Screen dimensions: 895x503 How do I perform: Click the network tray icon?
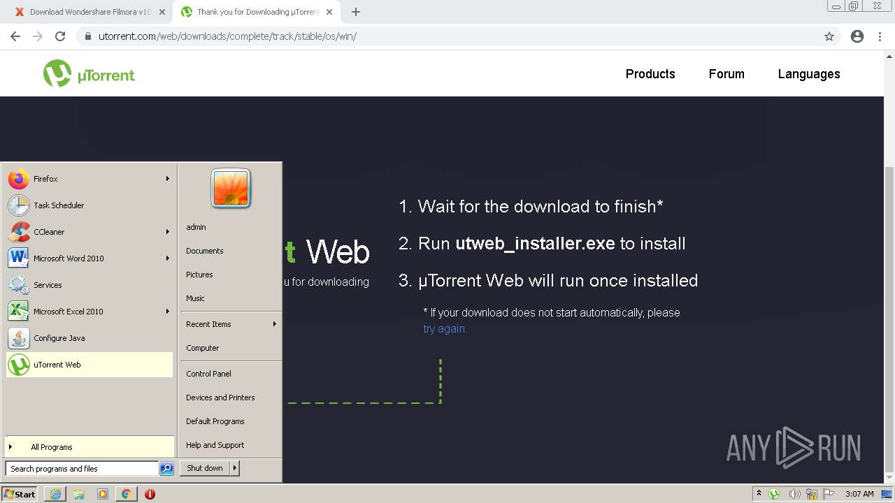tap(812, 494)
